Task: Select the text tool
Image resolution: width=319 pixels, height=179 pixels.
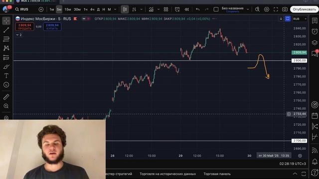Action: pos(6,76)
